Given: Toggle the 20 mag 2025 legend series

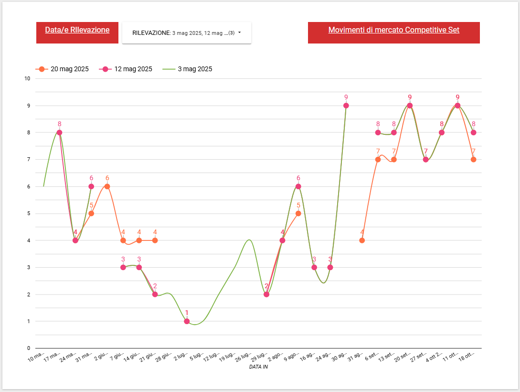Looking at the screenshot, I should 64,69.
